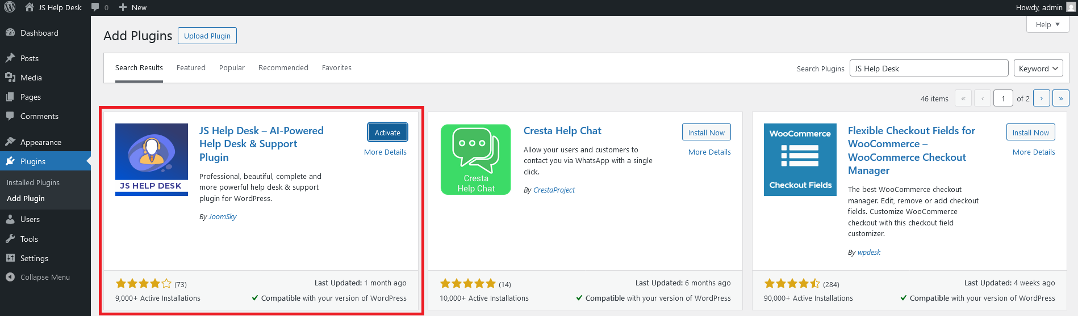Activate the JS Help Desk plugin
1078x316 pixels.
[387, 133]
